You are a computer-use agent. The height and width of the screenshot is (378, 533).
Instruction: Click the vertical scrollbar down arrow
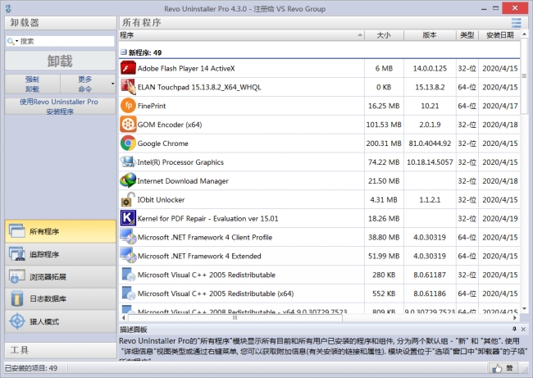pos(524,308)
